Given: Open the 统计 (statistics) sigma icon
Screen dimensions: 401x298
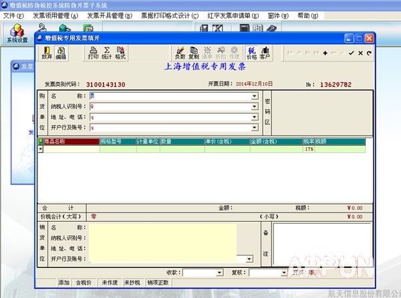Looking at the screenshot, I should [x=106, y=53].
